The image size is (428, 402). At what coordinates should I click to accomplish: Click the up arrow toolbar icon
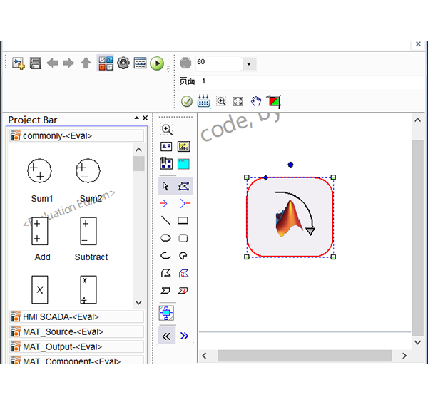point(86,63)
